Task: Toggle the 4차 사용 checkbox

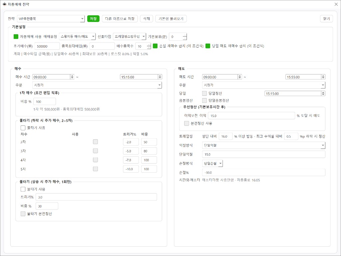Action: click(95, 160)
